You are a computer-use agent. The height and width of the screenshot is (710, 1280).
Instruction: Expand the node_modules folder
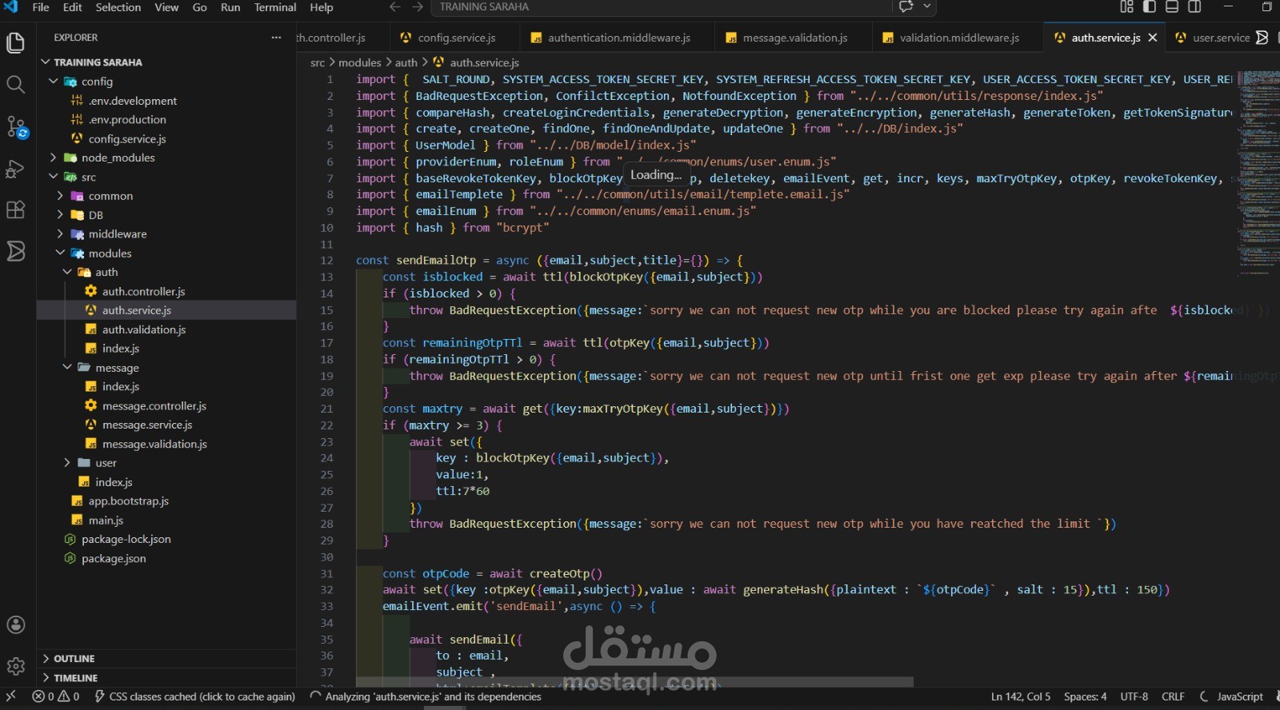pos(53,158)
